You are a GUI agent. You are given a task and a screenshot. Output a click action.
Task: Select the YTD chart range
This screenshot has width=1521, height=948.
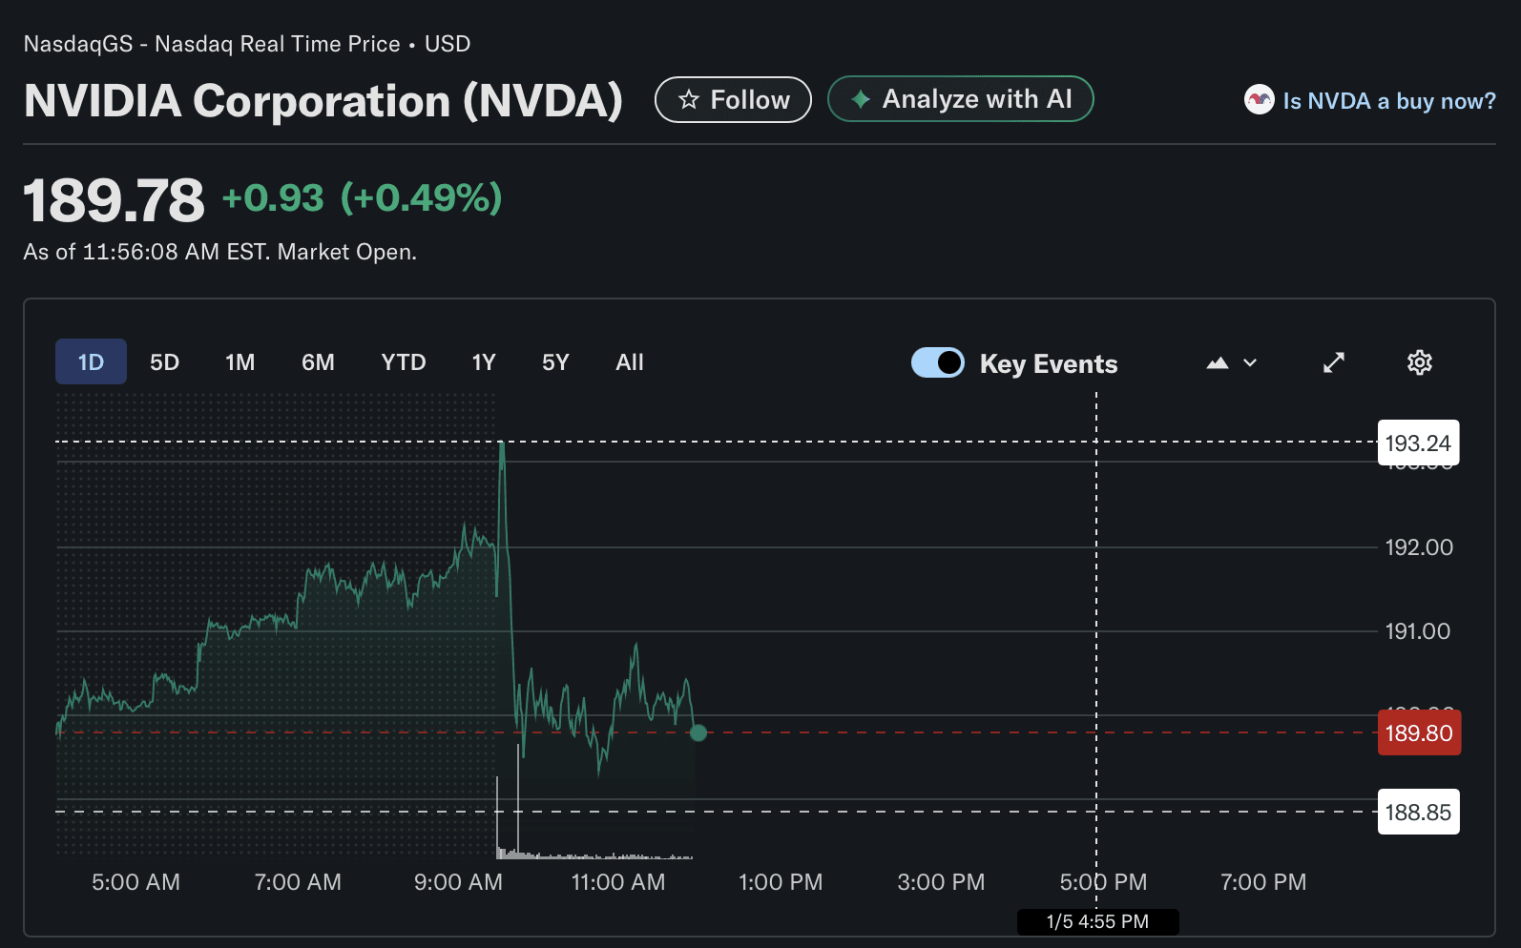pyautogui.click(x=404, y=362)
